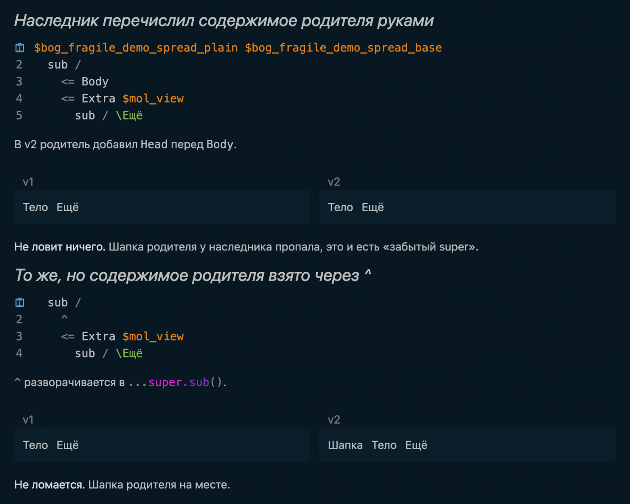This screenshot has height=504, width=630.
Task: Click the sentence "Шапка родителя на месте."
Action: (159, 485)
